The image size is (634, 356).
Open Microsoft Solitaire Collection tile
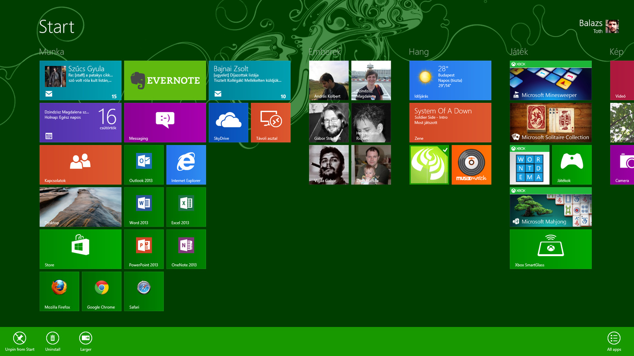(x=551, y=123)
